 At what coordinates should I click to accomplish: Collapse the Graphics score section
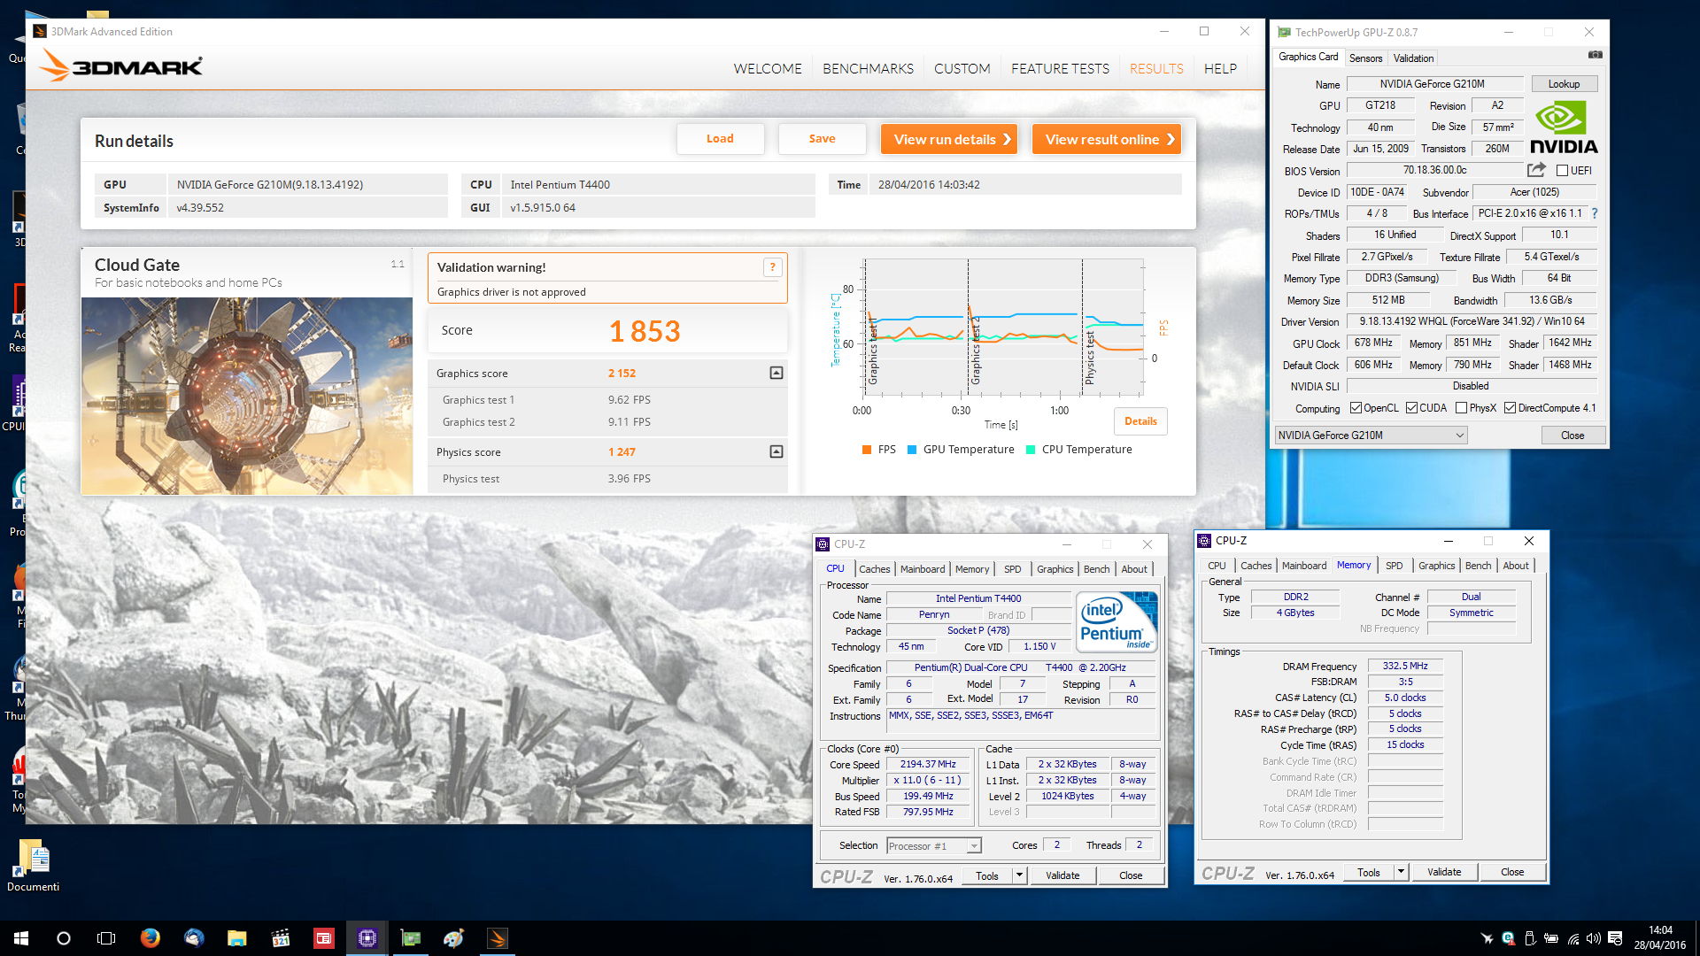click(777, 374)
